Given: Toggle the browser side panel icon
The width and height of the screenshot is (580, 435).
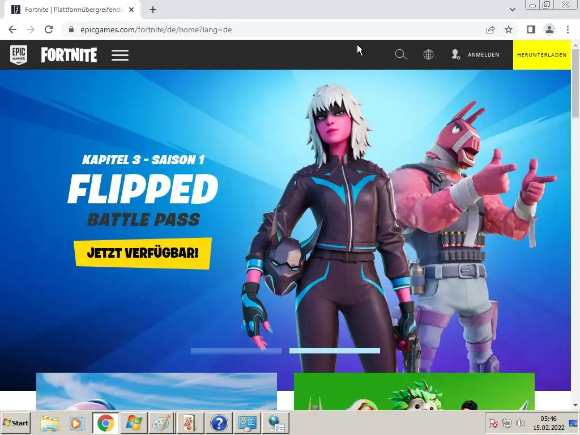Looking at the screenshot, I should [x=531, y=29].
